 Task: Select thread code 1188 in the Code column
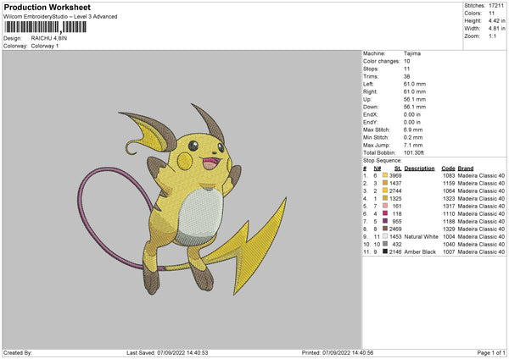click(449, 221)
